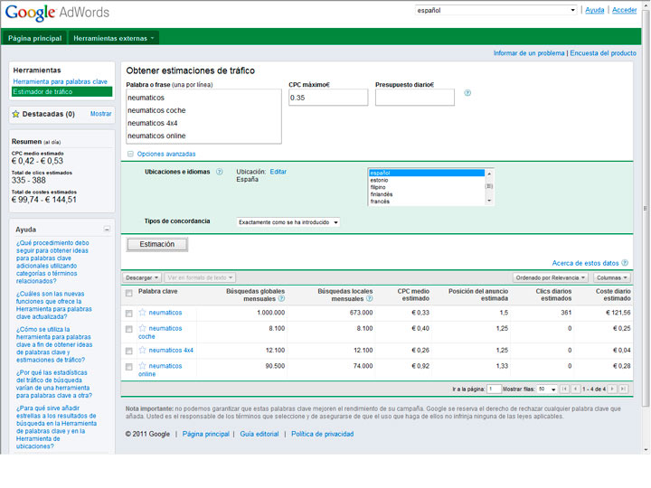This screenshot has height=488, width=651.
Task: Click the CPC máximo input field
Action: (328, 98)
